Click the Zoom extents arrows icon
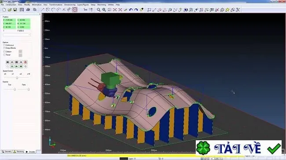Screen dimensions: 286x160 coord(115,10)
